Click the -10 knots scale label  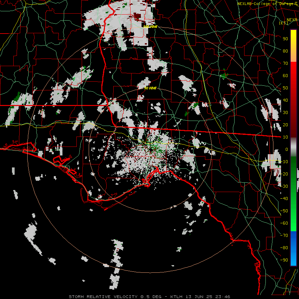tap(284, 162)
